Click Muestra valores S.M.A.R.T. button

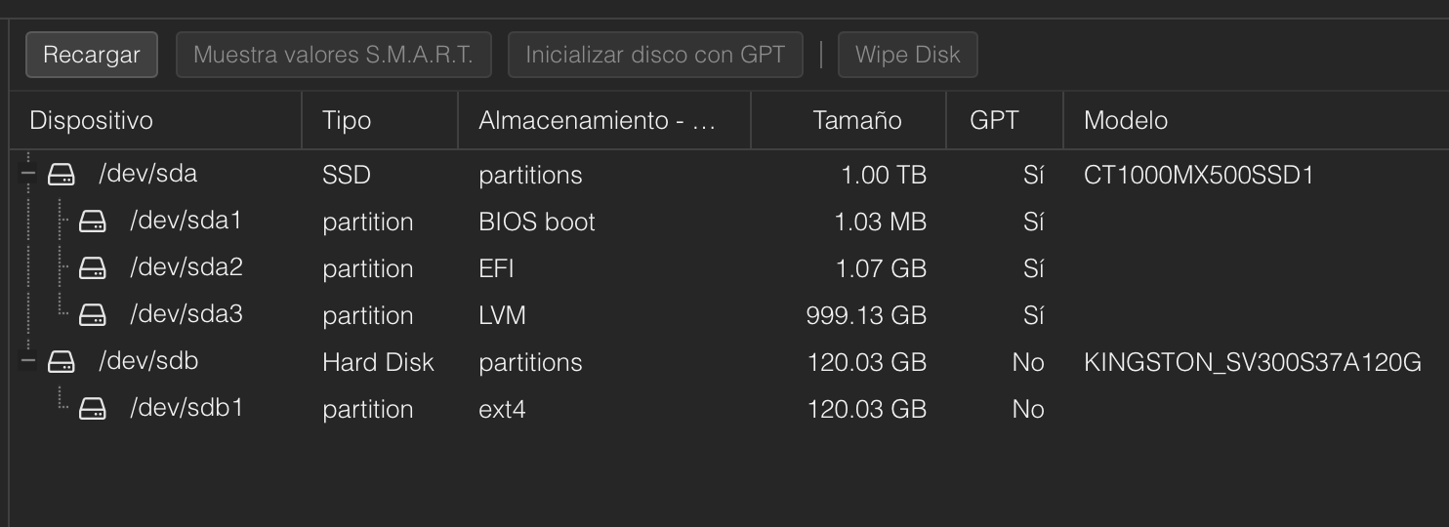click(x=333, y=55)
